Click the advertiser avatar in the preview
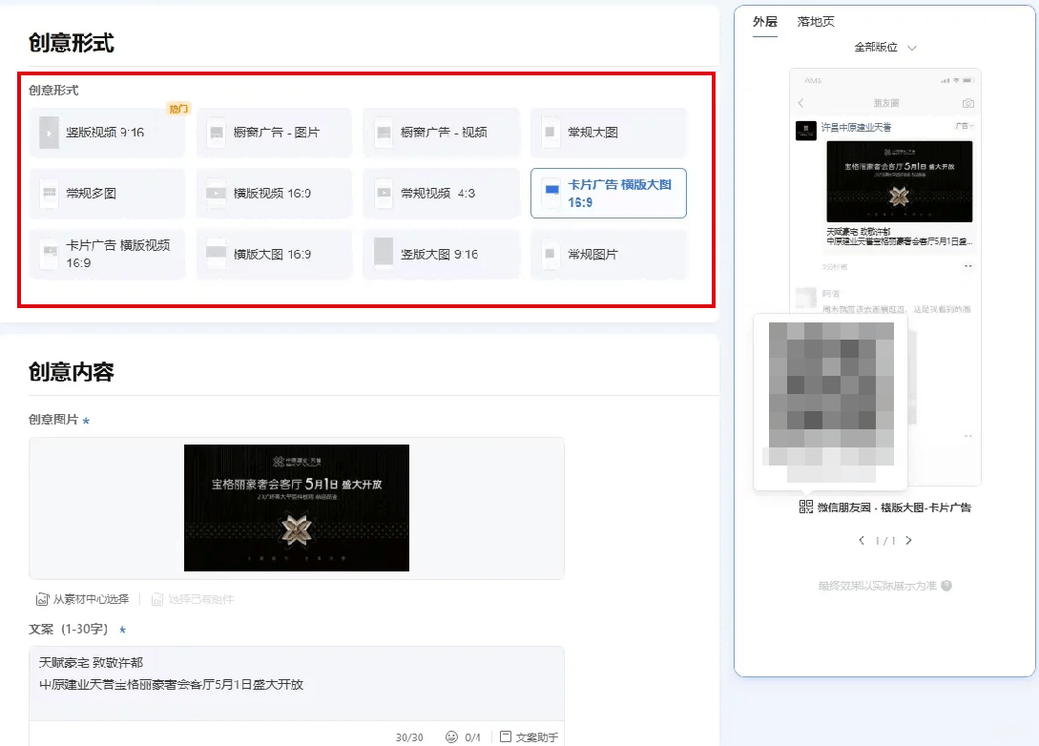1039x746 pixels. [805, 132]
